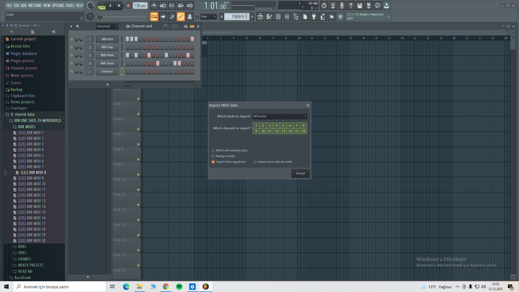Open the content shop cart icon
This screenshot has height=292, width=519.
click(x=341, y=17)
